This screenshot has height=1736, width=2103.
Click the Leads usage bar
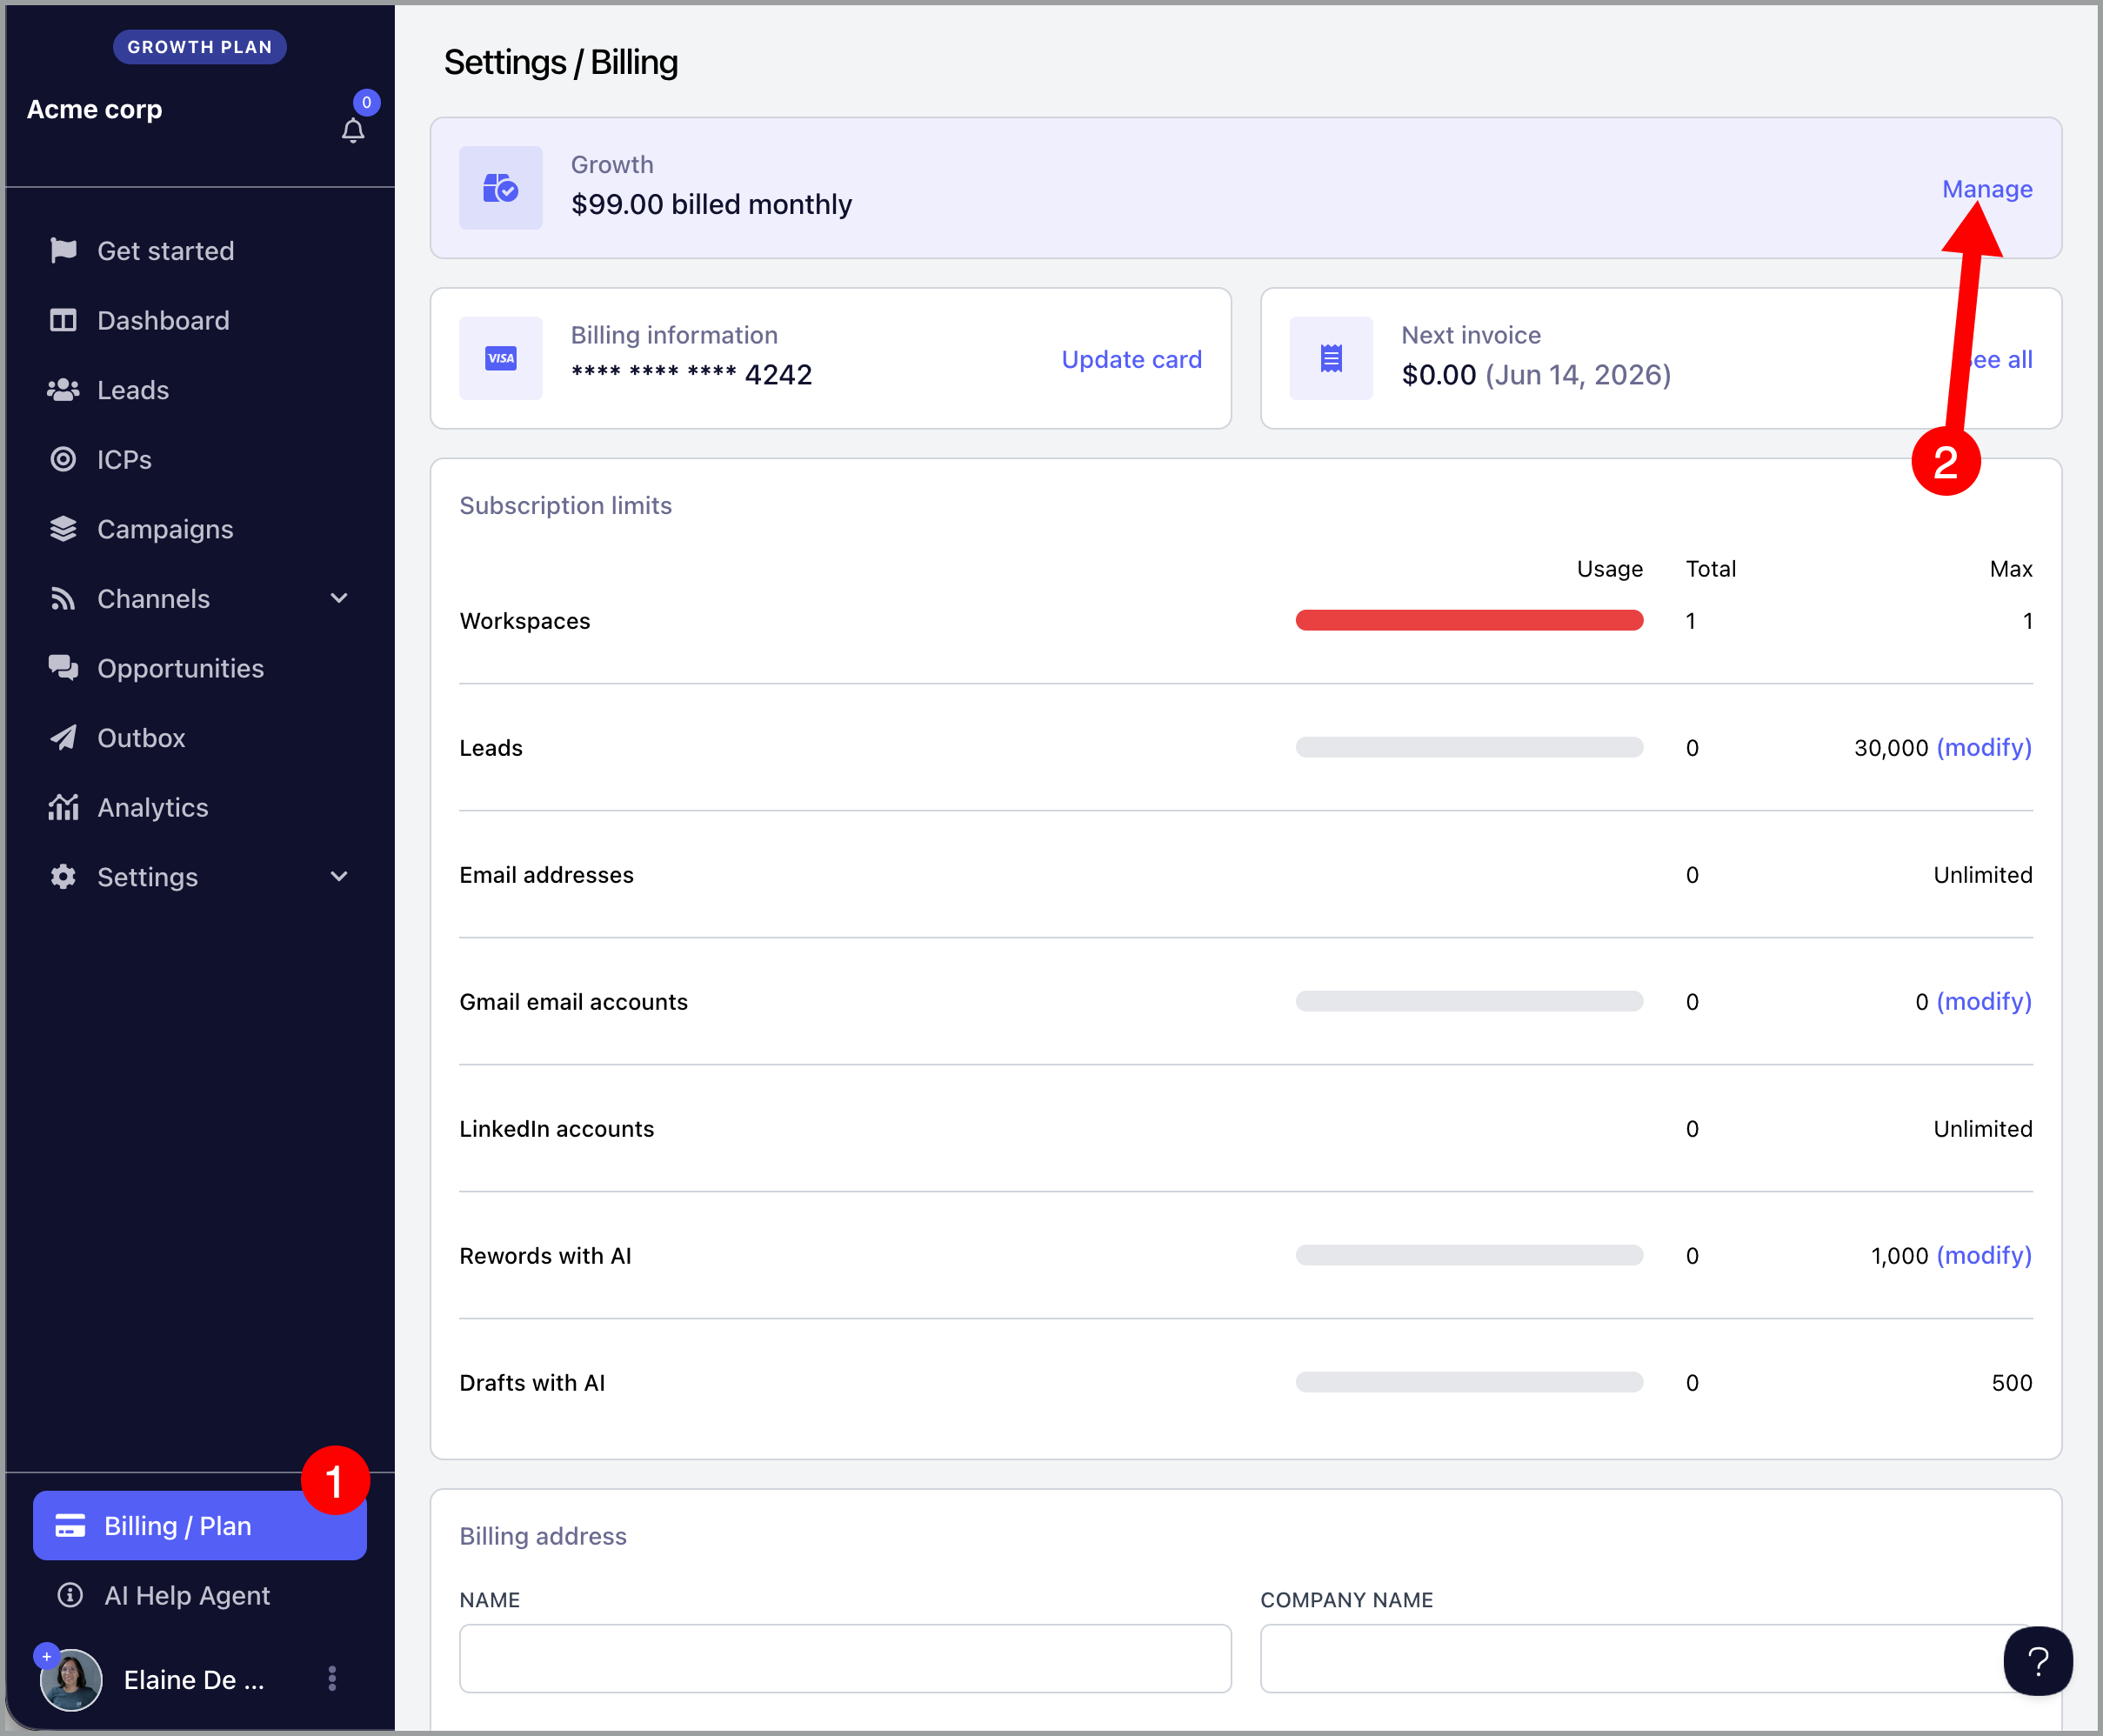tap(1469, 747)
